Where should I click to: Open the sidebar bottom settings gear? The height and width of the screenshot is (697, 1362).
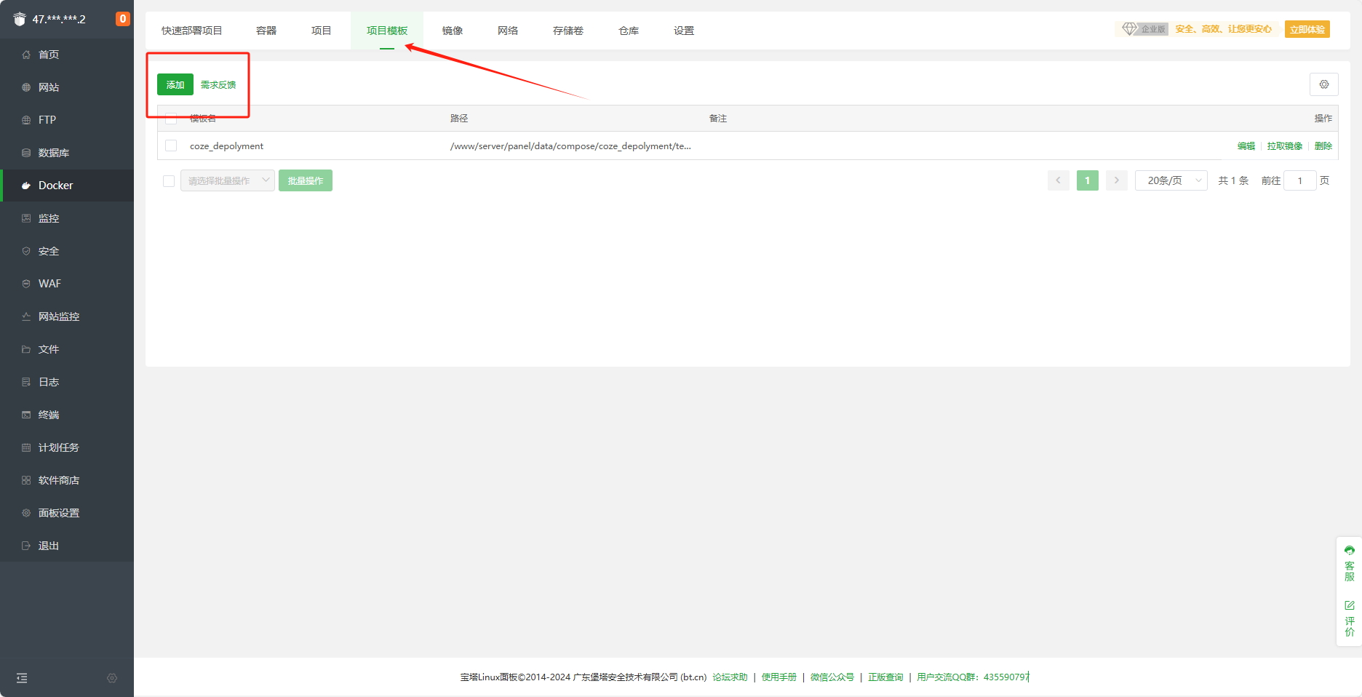click(x=112, y=678)
